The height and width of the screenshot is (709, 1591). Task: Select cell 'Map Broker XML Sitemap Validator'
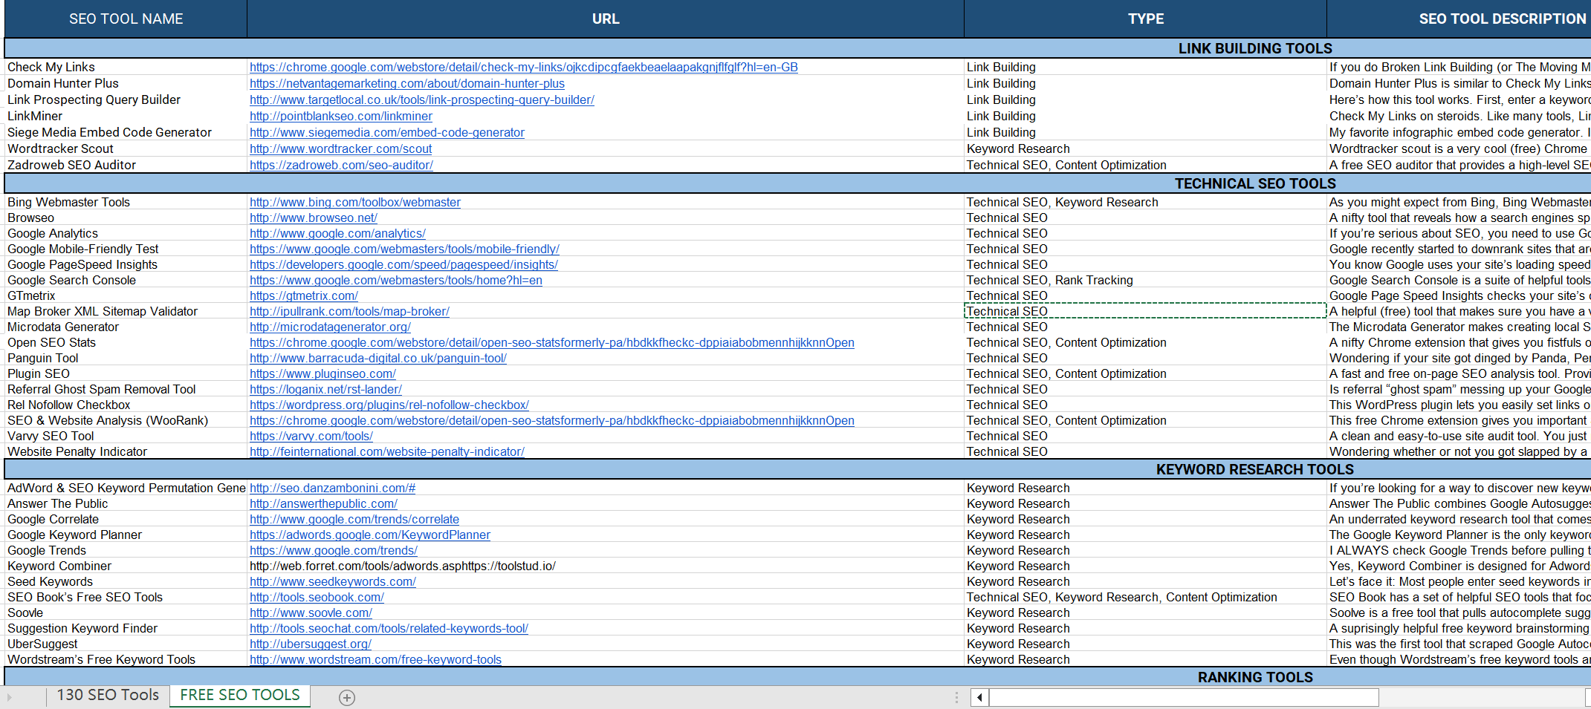point(126,311)
